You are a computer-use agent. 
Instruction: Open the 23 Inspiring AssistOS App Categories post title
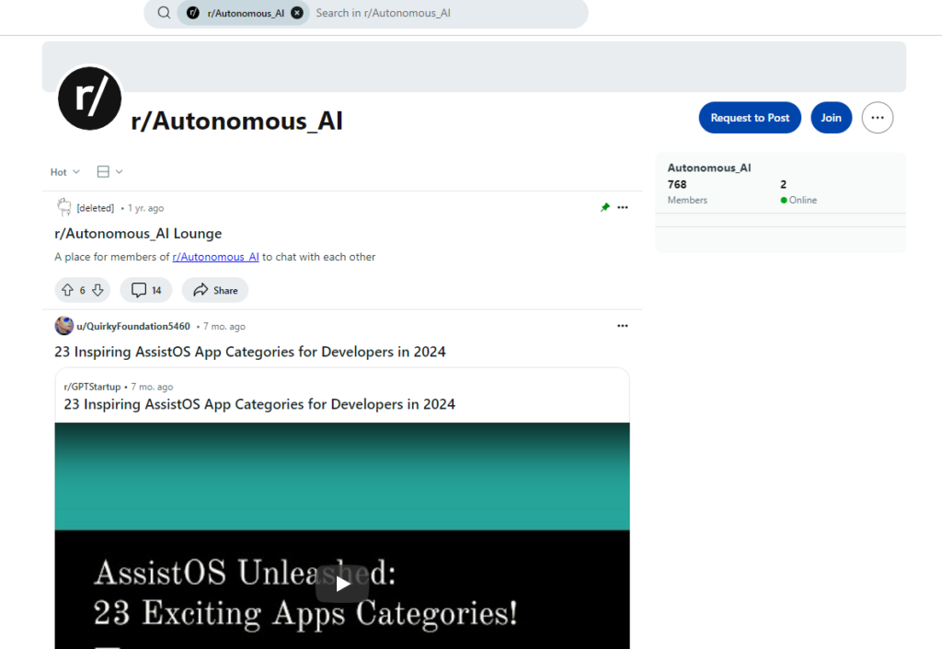tap(250, 352)
